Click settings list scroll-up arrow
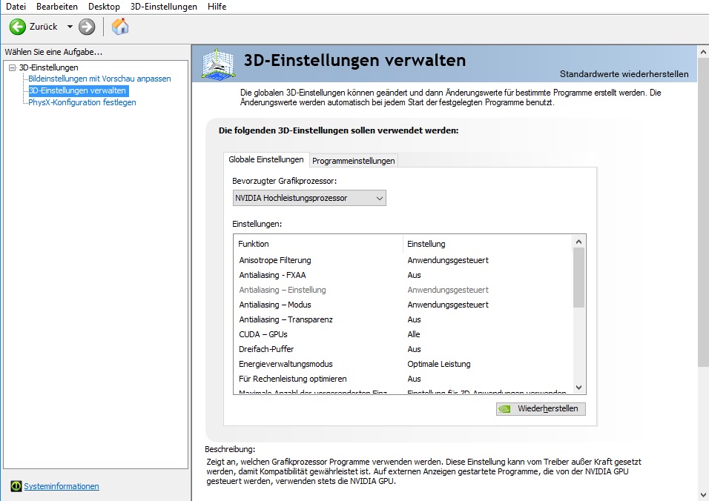Image resolution: width=709 pixels, height=501 pixels. (578, 242)
